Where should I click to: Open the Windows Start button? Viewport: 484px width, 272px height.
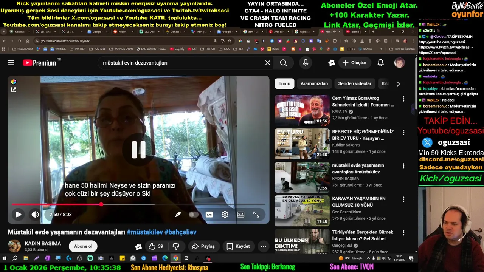click(5, 258)
